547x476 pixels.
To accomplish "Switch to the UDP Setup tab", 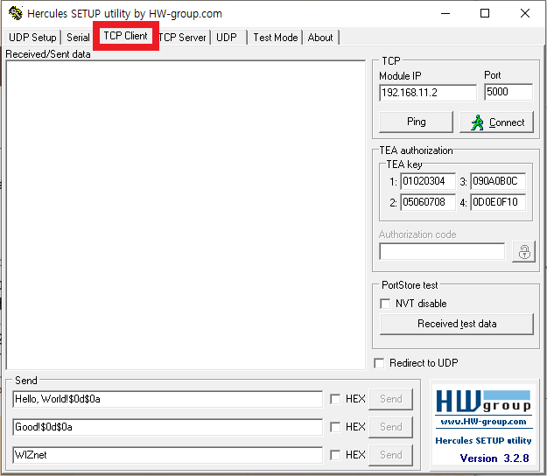I will click(32, 38).
